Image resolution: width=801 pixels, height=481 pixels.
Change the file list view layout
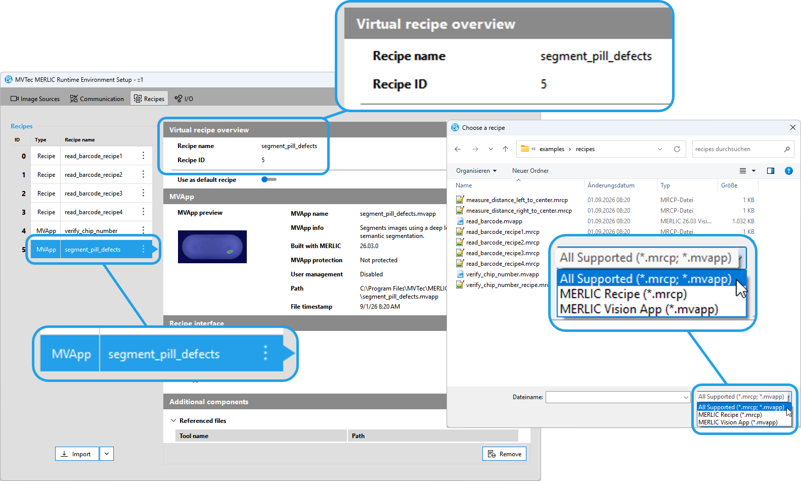(743, 171)
